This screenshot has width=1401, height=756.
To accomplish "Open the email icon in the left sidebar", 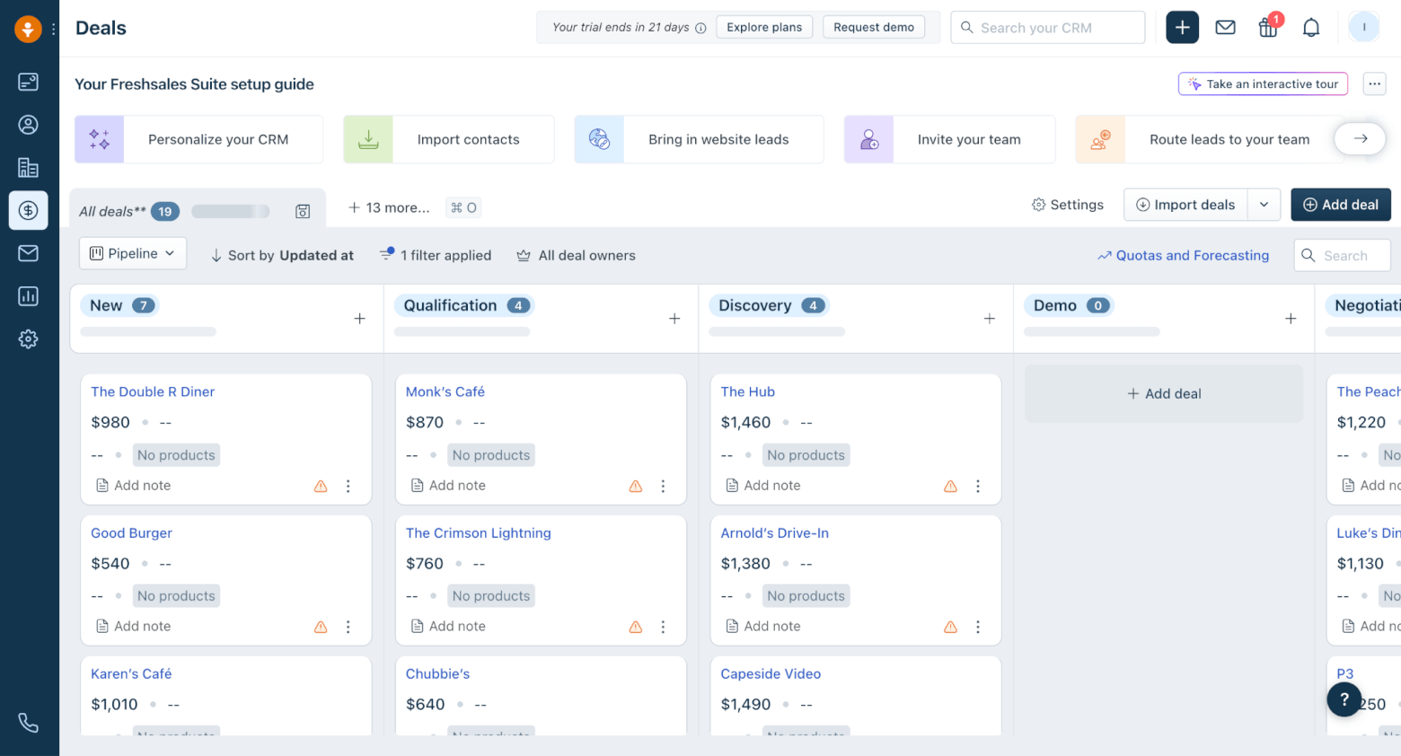I will coord(29,253).
